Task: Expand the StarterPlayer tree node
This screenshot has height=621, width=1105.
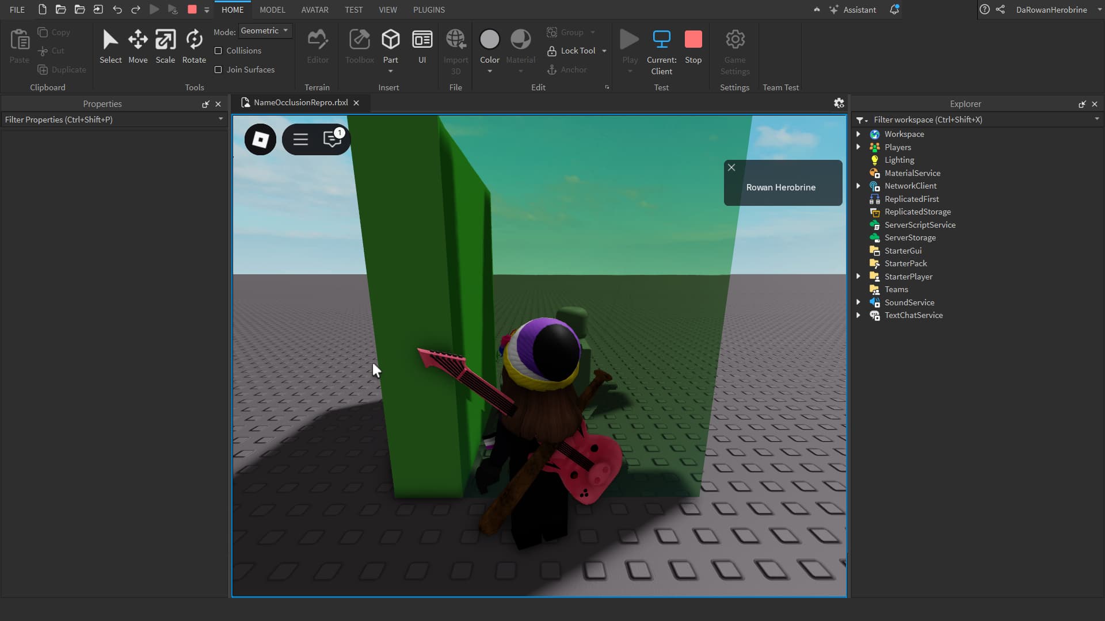Action: (x=858, y=277)
